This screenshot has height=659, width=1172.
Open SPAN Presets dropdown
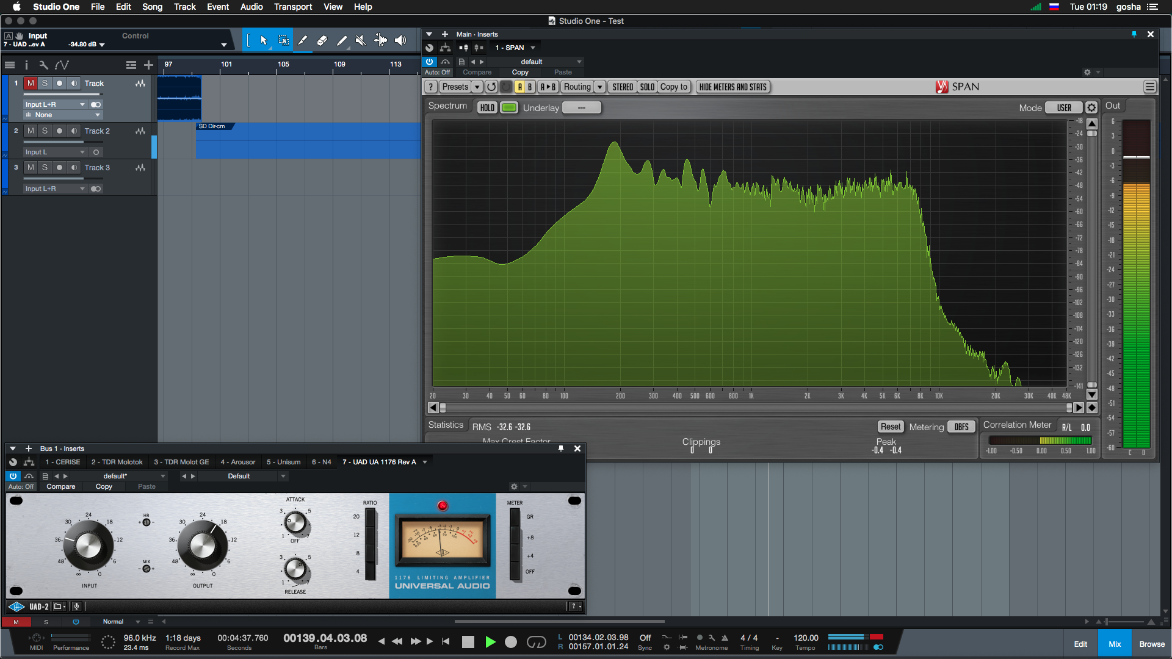click(455, 87)
